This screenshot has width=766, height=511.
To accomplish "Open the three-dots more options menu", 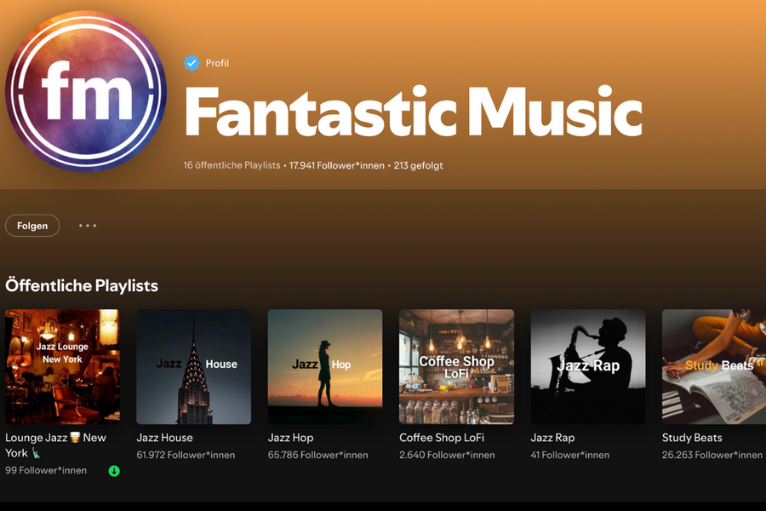I will coord(88,226).
